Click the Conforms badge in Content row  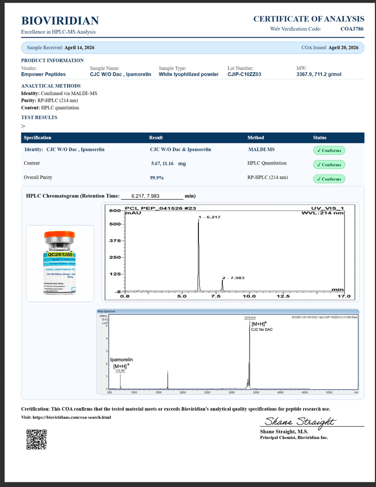point(329,165)
